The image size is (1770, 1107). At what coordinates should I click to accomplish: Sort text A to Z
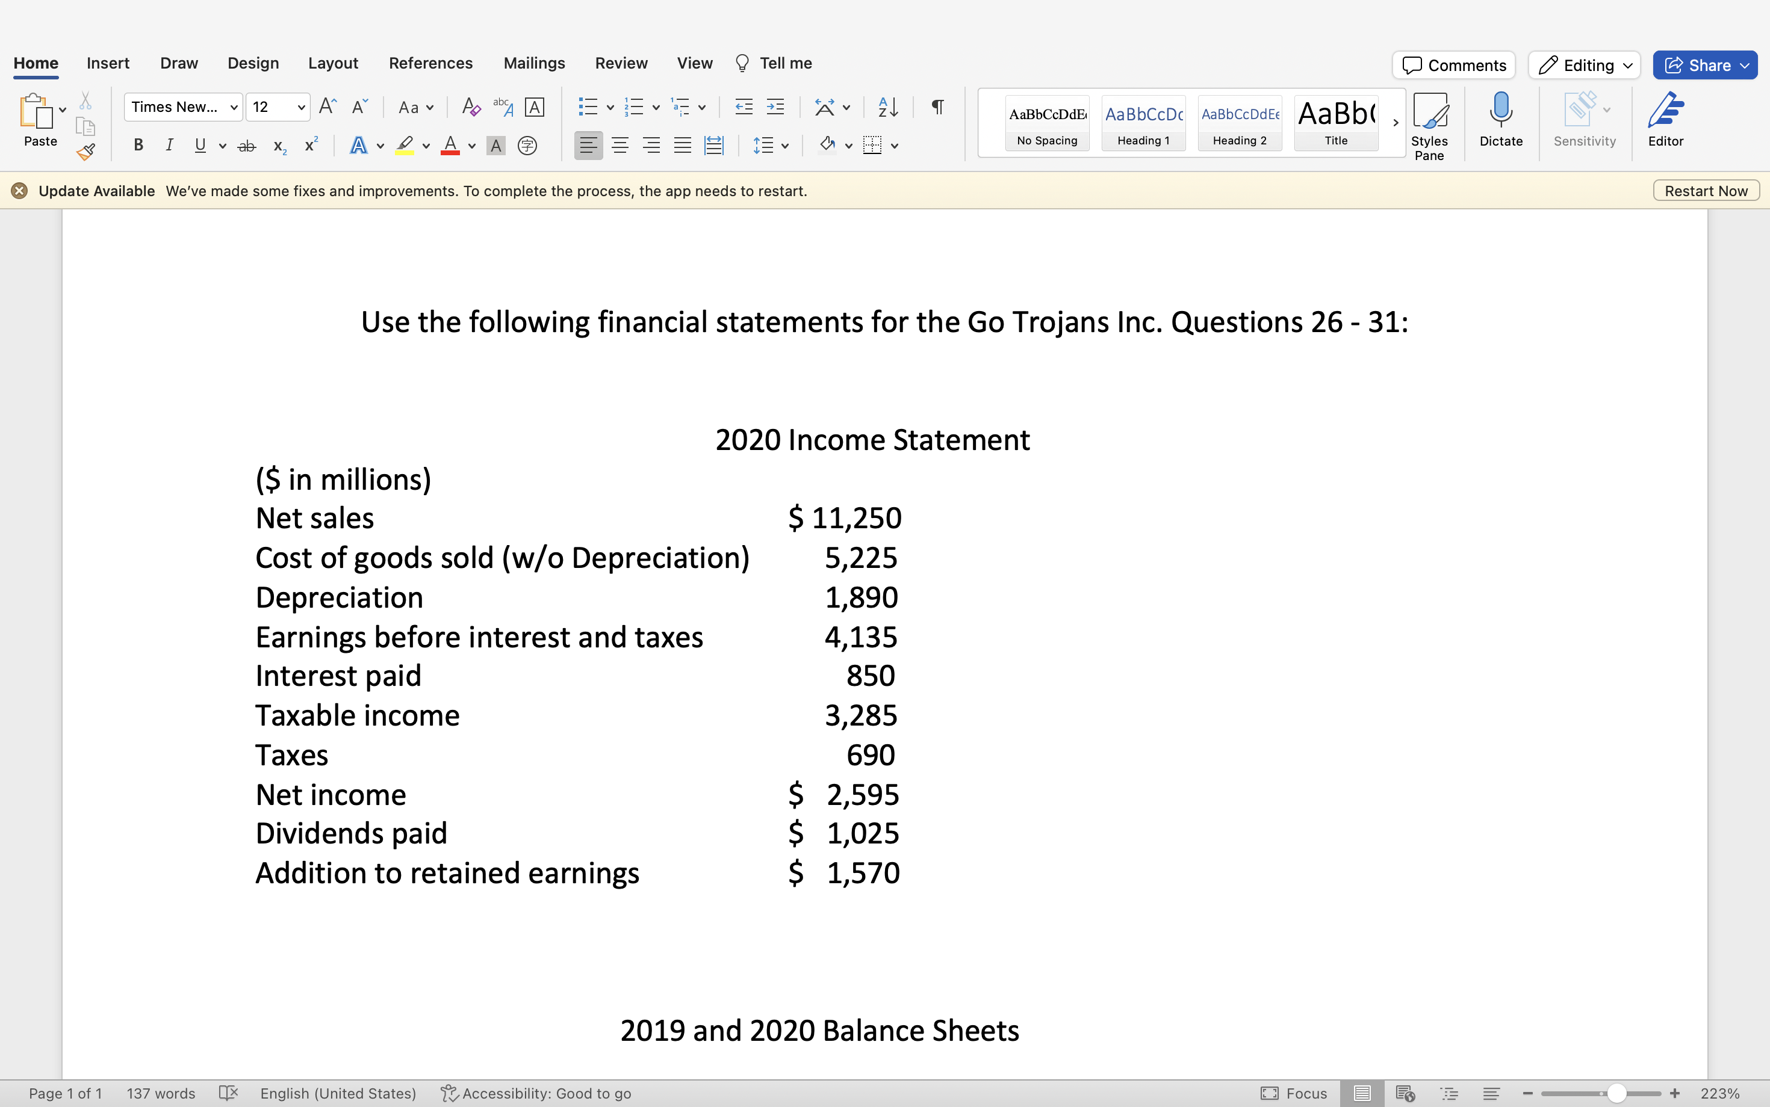pyautogui.click(x=888, y=107)
